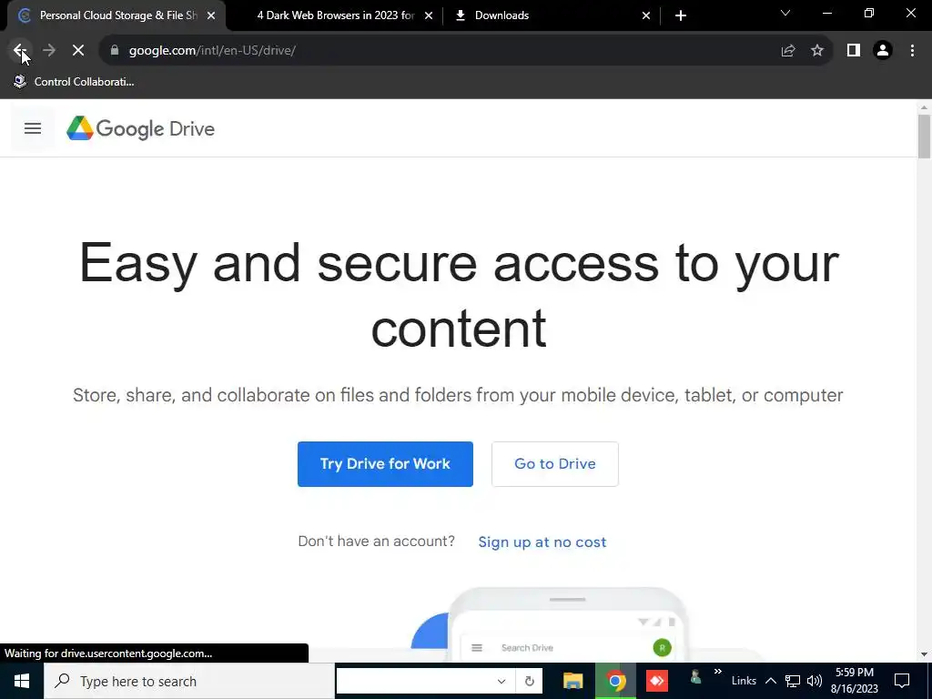Click the Type here to search box
The width and height of the screenshot is (932, 699).
(x=189, y=681)
